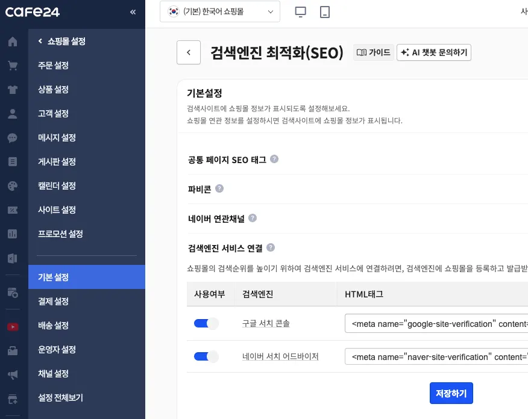Image resolution: width=528 pixels, height=419 pixels.
Task: Click help icon beside 공통 페이지 SEO 태그
Action: point(274,159)
